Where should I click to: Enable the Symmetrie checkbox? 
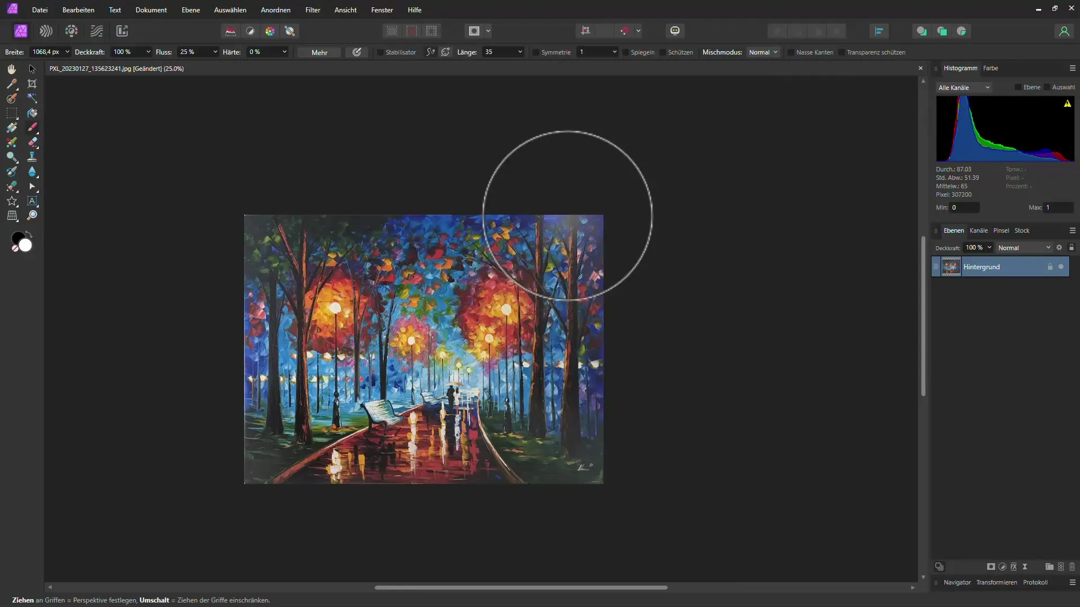pyautogui.click(x=536, y=52)
